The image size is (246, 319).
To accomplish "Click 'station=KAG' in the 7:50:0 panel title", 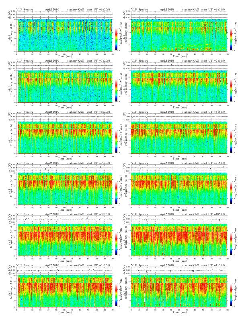I will (191, 61).
